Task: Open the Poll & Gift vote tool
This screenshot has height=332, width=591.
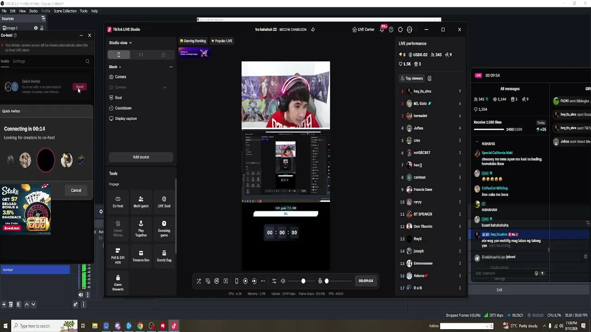Action: (x=118, y=256)
